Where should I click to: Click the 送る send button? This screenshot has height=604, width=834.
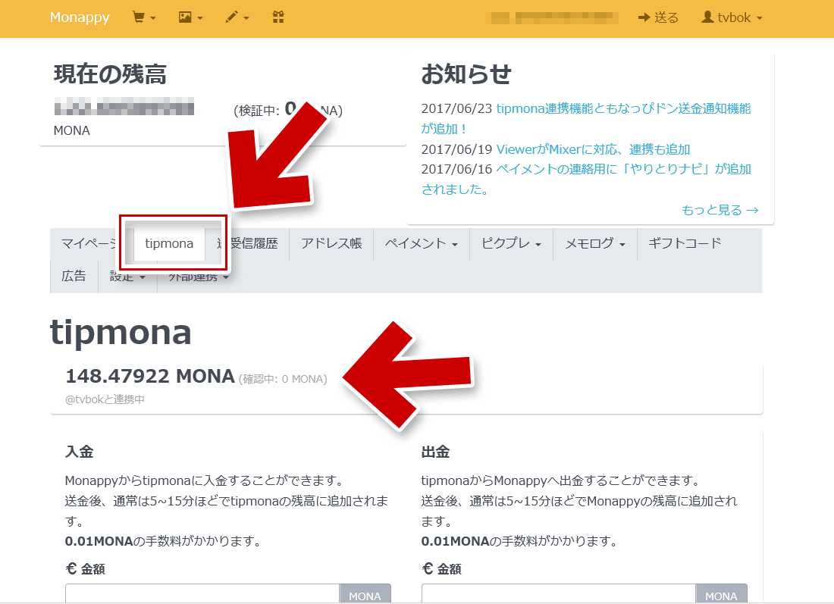(658, 17)
